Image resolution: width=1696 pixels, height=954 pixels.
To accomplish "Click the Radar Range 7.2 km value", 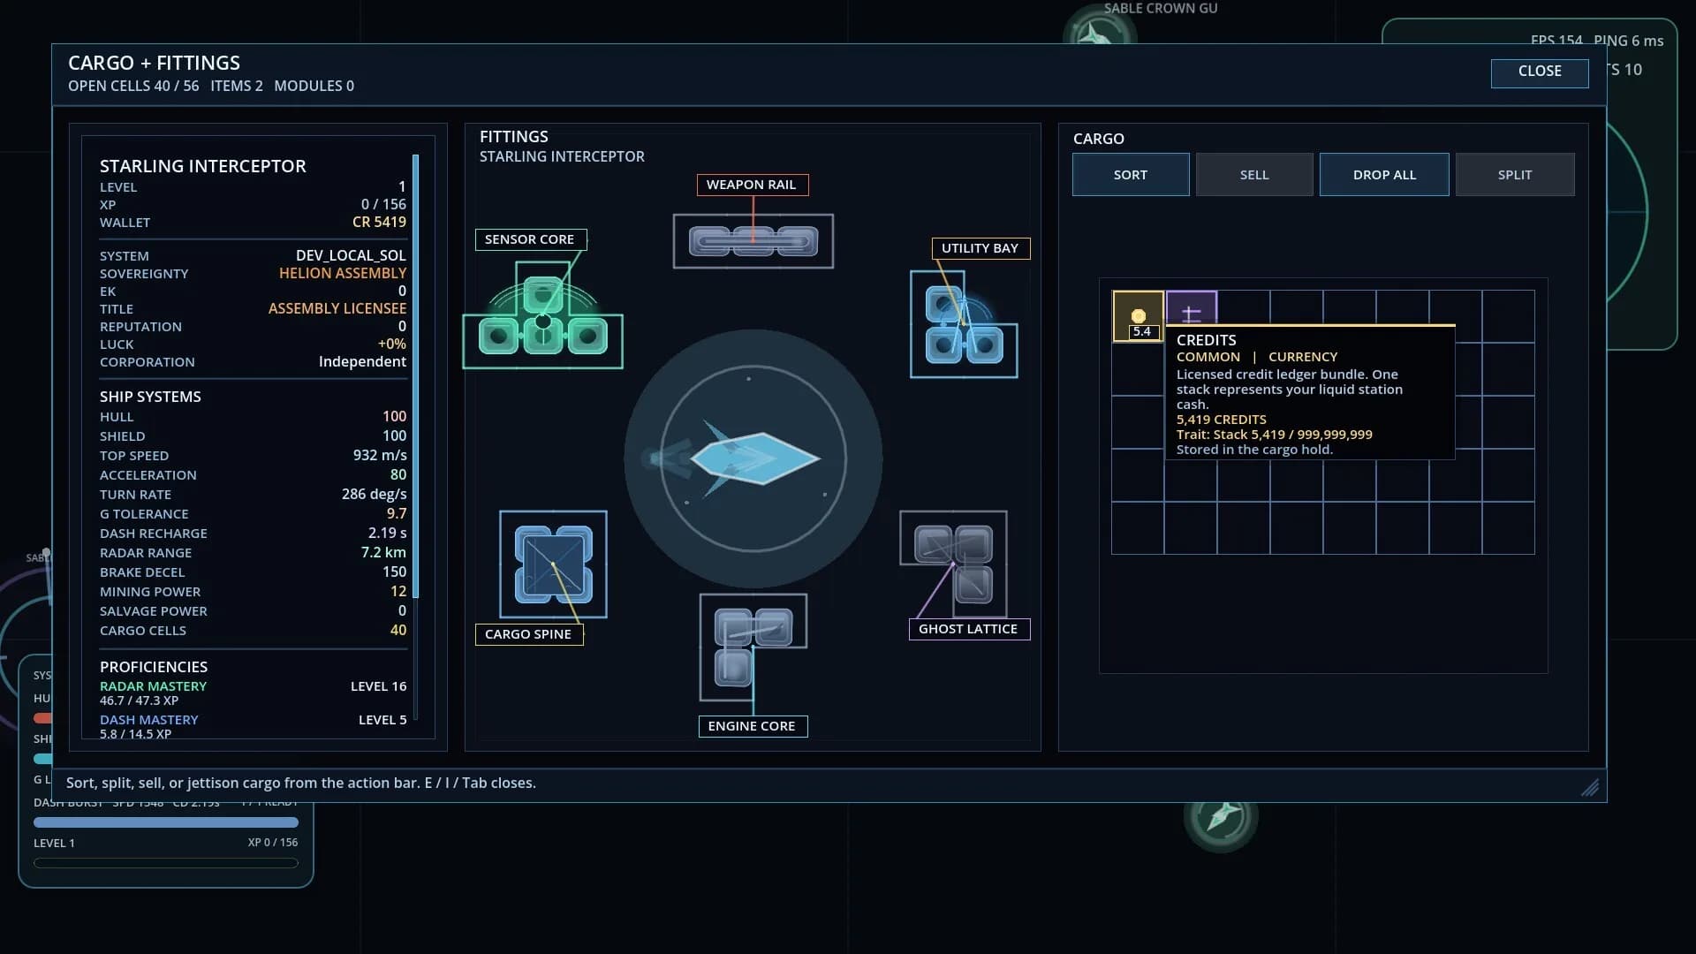I will (383, 553).
